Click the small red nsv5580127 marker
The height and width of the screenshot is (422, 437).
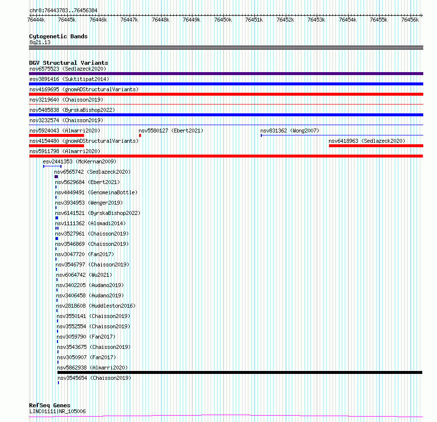[140, 135]
